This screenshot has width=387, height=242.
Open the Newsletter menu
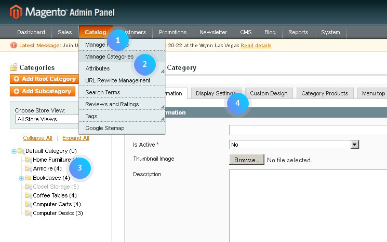click(213, 32)
